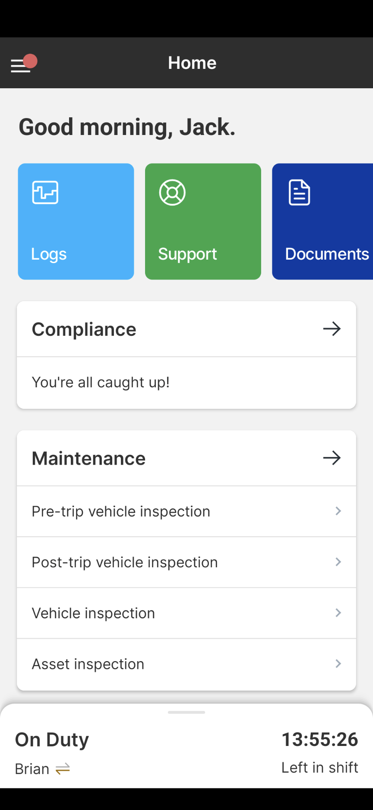Tap the Documents tile label
373x810 pixels.
pos(327,254)
